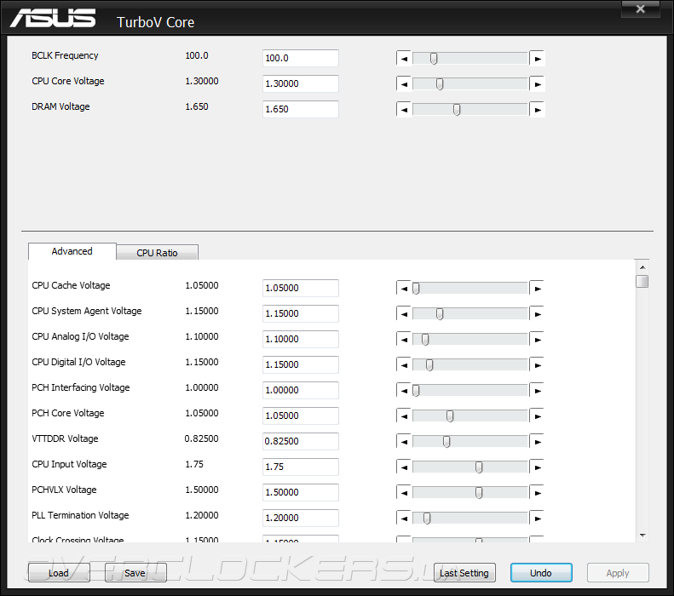Decrease CPU Core Voltage with left arrow

404,84
